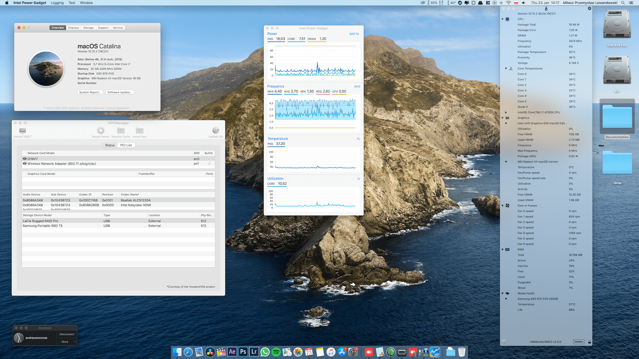
Task: Expand the Intel(R) Core(TM) i7-8700K CPU row
Action: 506,112
